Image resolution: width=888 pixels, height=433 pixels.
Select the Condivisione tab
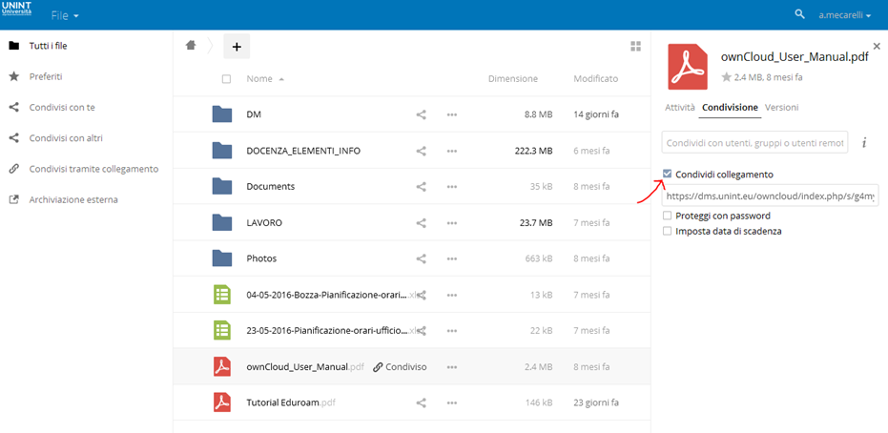tap(730, 107)
